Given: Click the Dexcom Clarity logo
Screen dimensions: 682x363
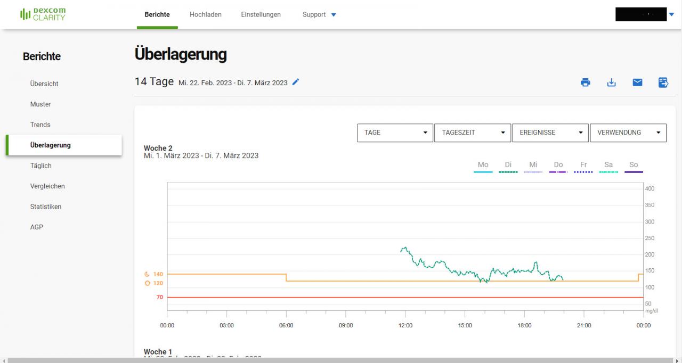Looking at the screenshot, I should coord(43,14).
